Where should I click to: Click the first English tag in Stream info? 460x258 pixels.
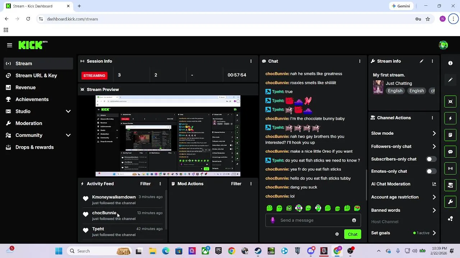(x=395, y=91)
